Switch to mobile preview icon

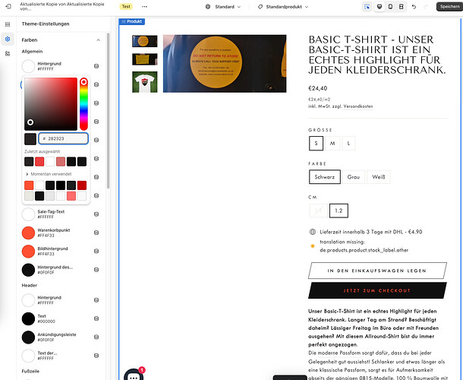390,7
